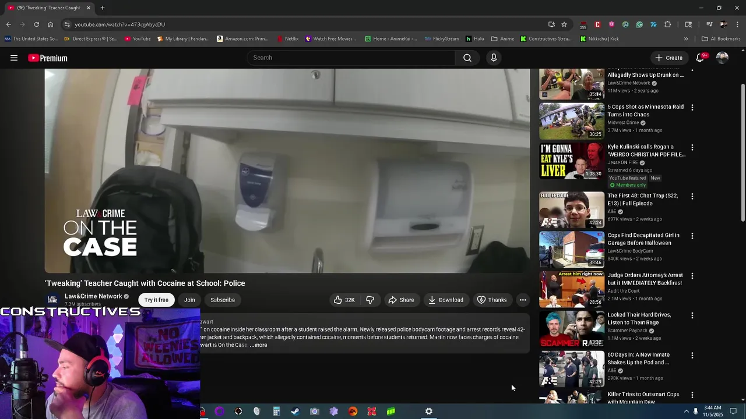The width and height of the screenshot is (746, 419).
Task: Open Law&Crime Network channel avatar
Action: 52,299
